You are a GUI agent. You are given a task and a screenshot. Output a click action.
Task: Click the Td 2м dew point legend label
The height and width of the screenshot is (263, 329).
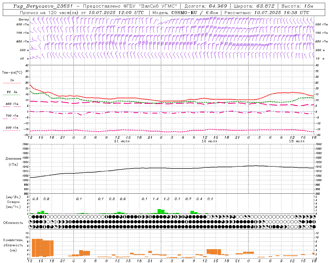(x=12, y=92)
